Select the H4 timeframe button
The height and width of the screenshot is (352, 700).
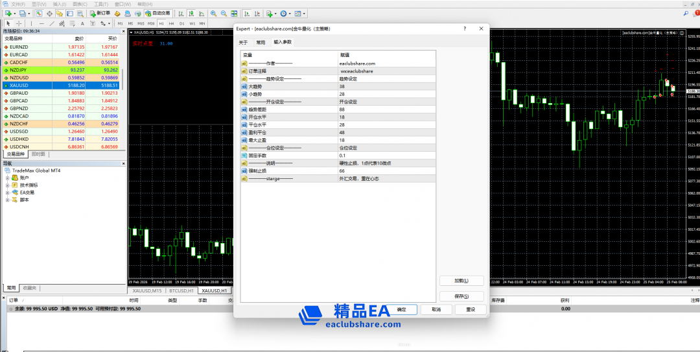pos(171,23)
